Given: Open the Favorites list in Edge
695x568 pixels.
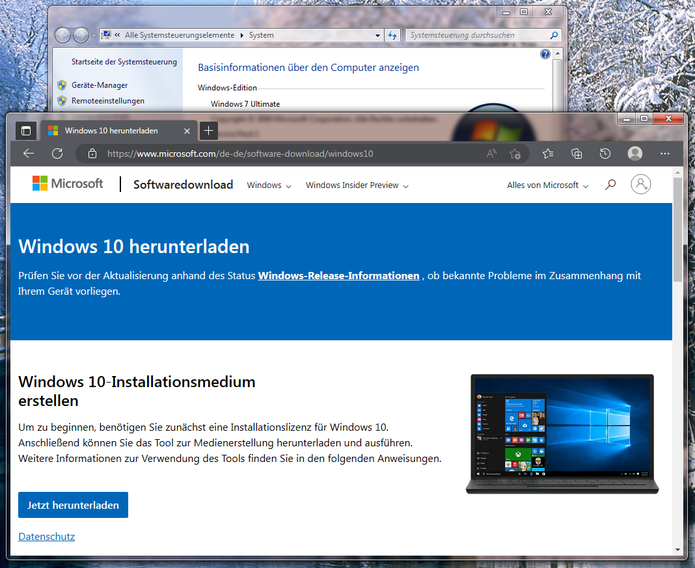Looking at the screenshot, I should click(x=548, y=154).
